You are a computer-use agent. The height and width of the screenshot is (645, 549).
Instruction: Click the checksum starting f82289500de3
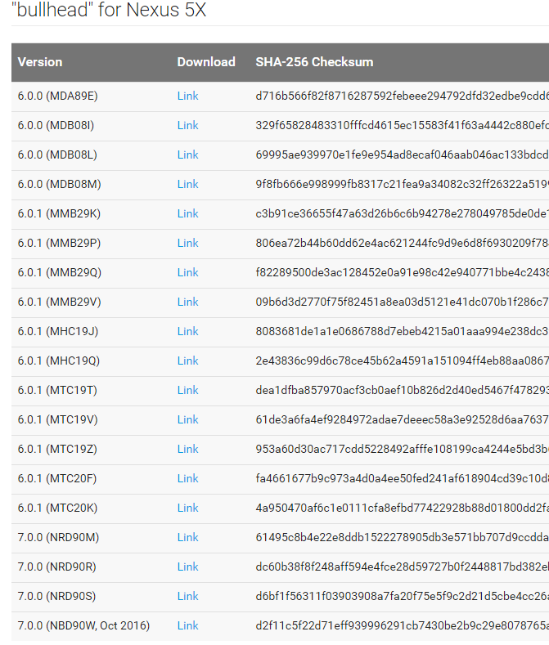(403, 272)
